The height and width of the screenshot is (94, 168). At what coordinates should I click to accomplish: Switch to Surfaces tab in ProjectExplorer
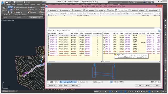click(x=101, y=10)
